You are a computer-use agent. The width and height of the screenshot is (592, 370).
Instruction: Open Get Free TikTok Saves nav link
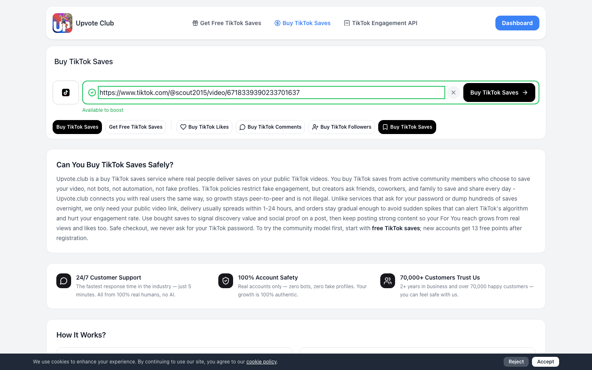click(227, 23)
